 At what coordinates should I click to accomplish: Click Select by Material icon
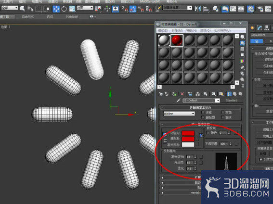242,79
